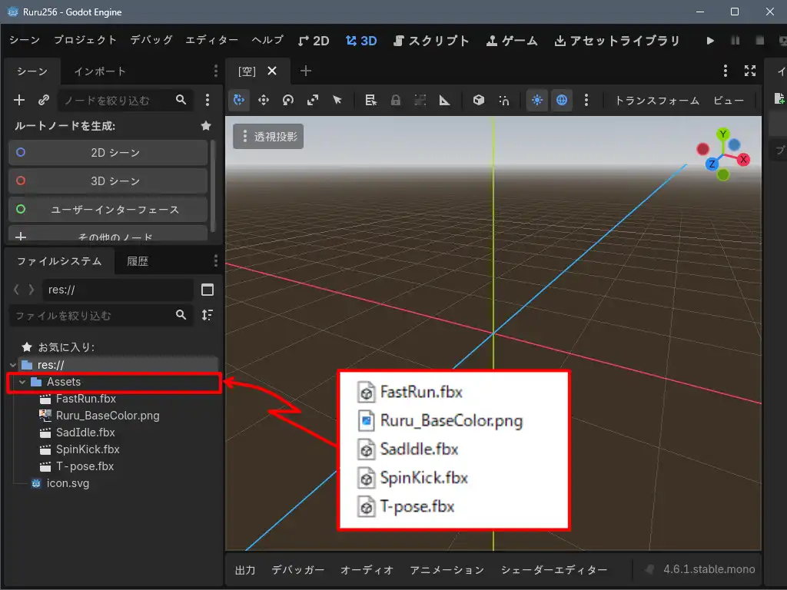The image size is (787, 590).
Task: Collapse the Assets folder in the tree
Action: click(22, 382)
